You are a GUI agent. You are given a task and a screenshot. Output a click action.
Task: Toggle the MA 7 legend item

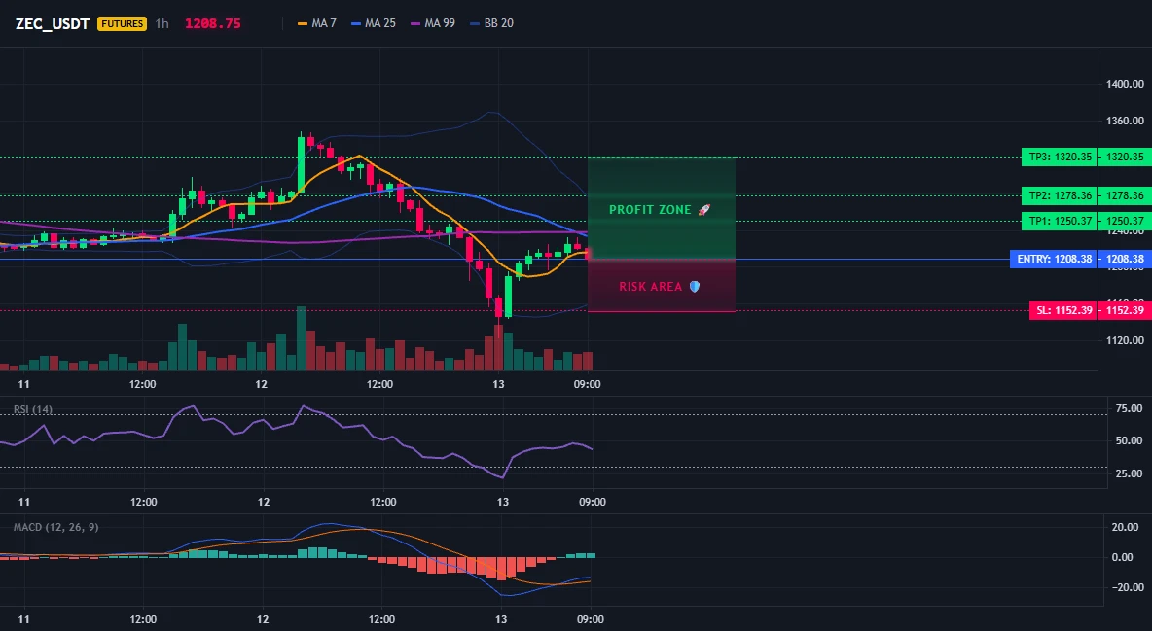pyautogui.click(x=316, y=23)
